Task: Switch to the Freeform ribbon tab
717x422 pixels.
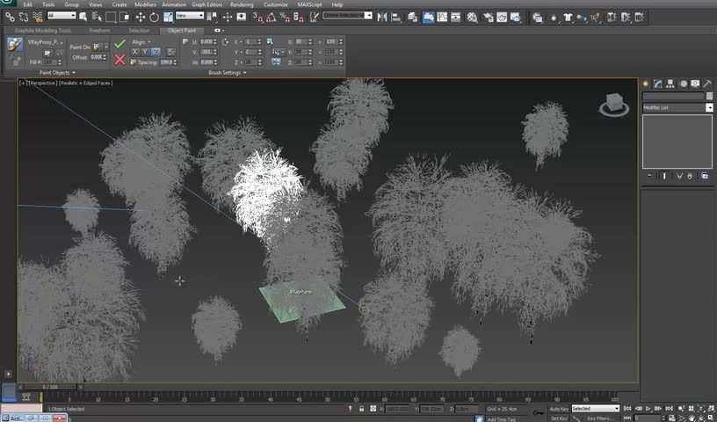Action: [x=99, y=31]
